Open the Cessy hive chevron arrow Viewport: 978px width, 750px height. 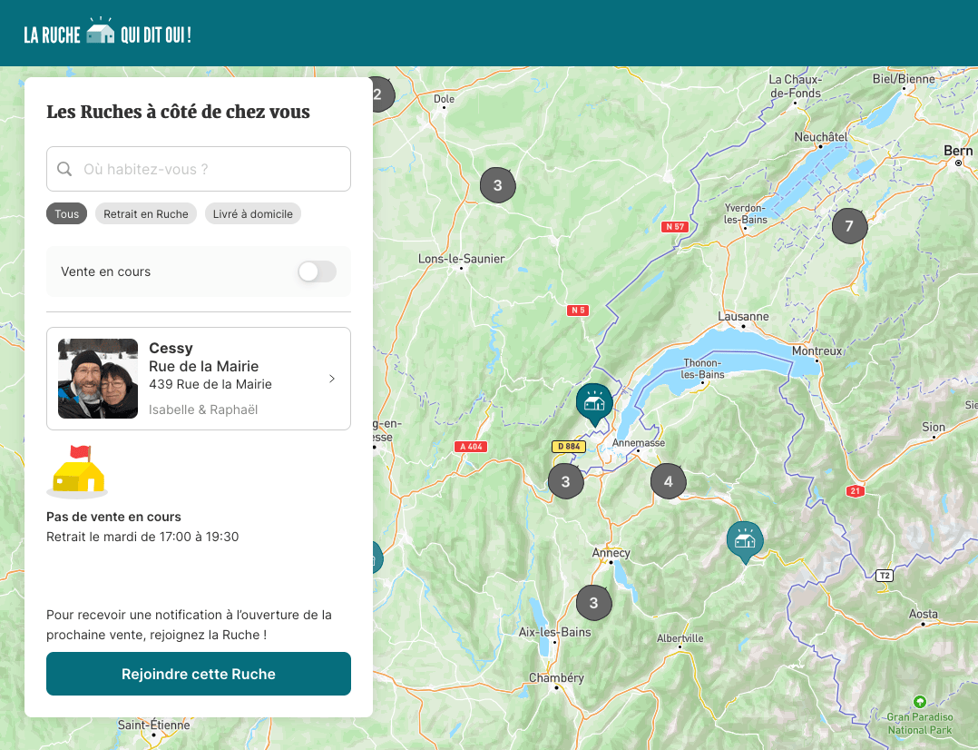click(332, 379)
